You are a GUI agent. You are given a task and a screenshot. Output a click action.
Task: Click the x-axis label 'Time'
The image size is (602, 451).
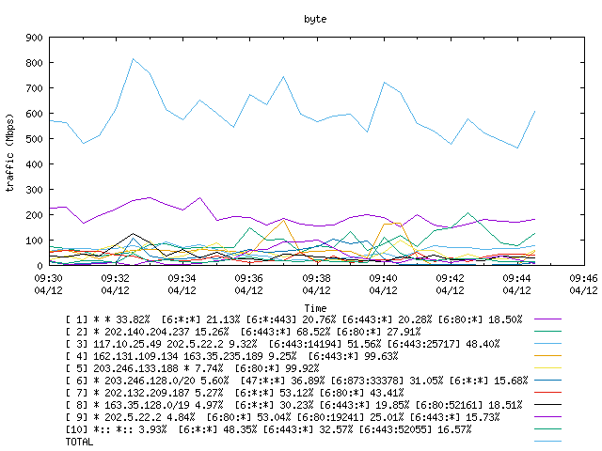pyautogui.click(x=315, y=308)
